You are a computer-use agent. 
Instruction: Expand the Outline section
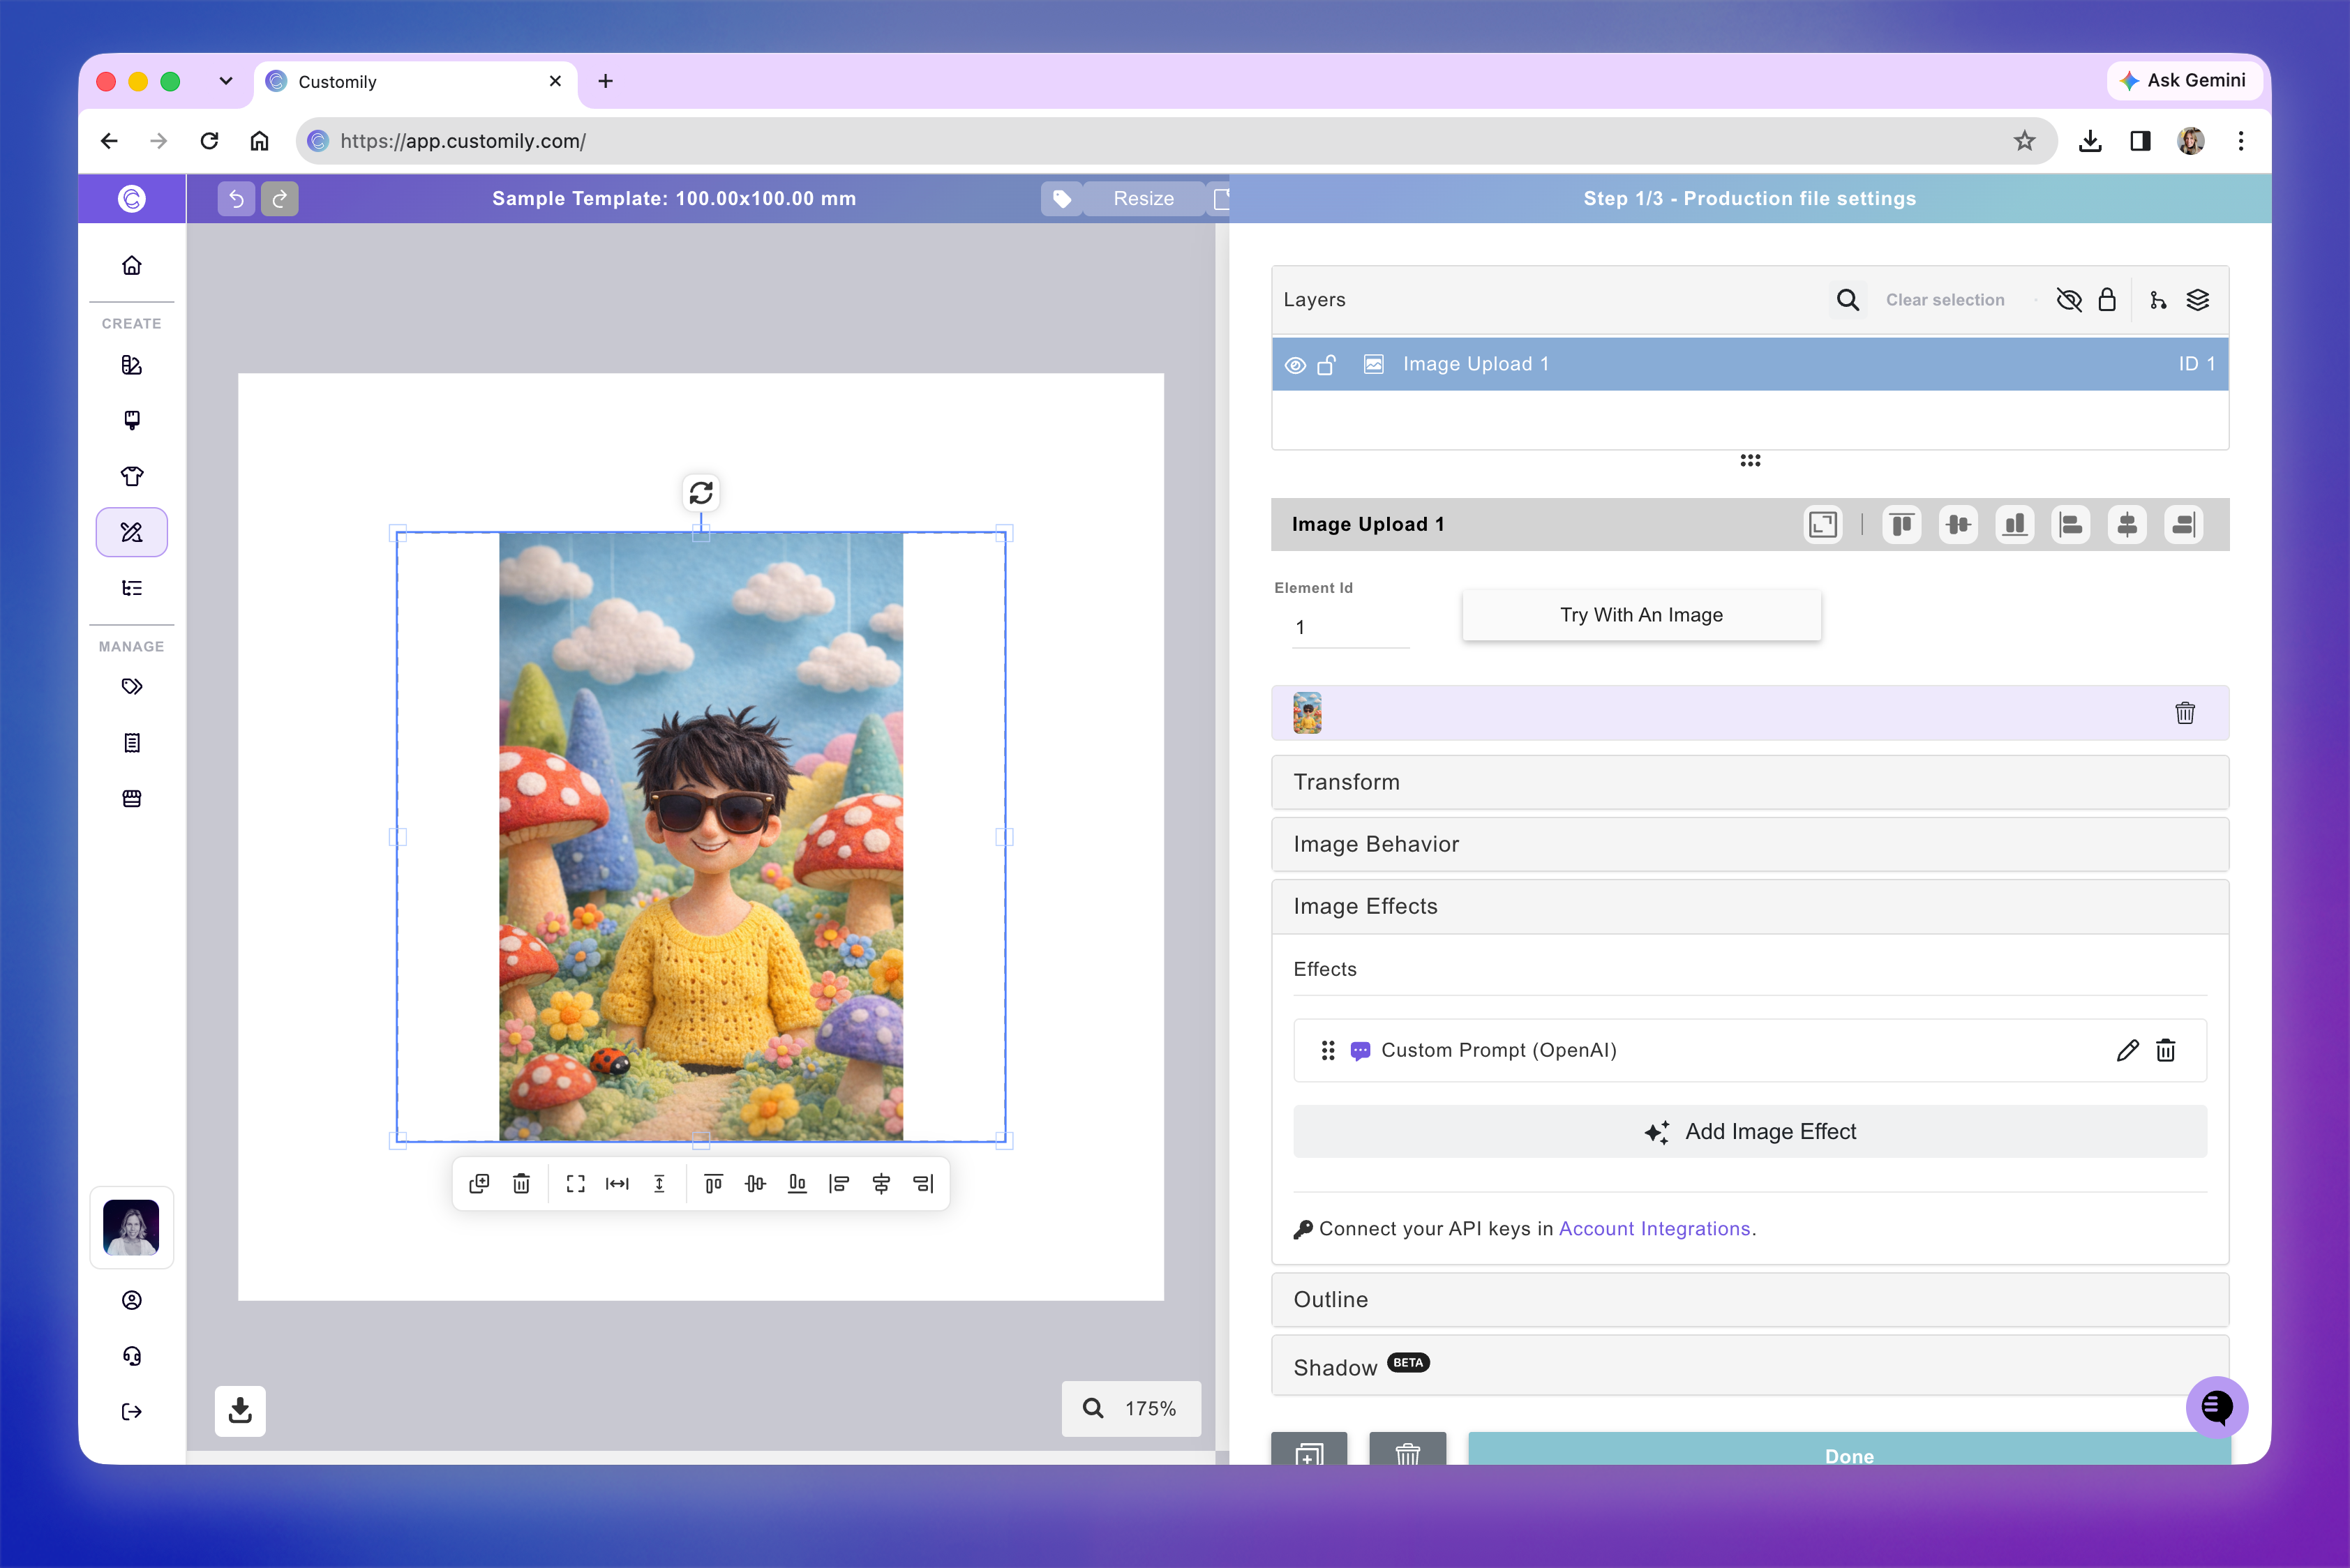[1750, 1299]
